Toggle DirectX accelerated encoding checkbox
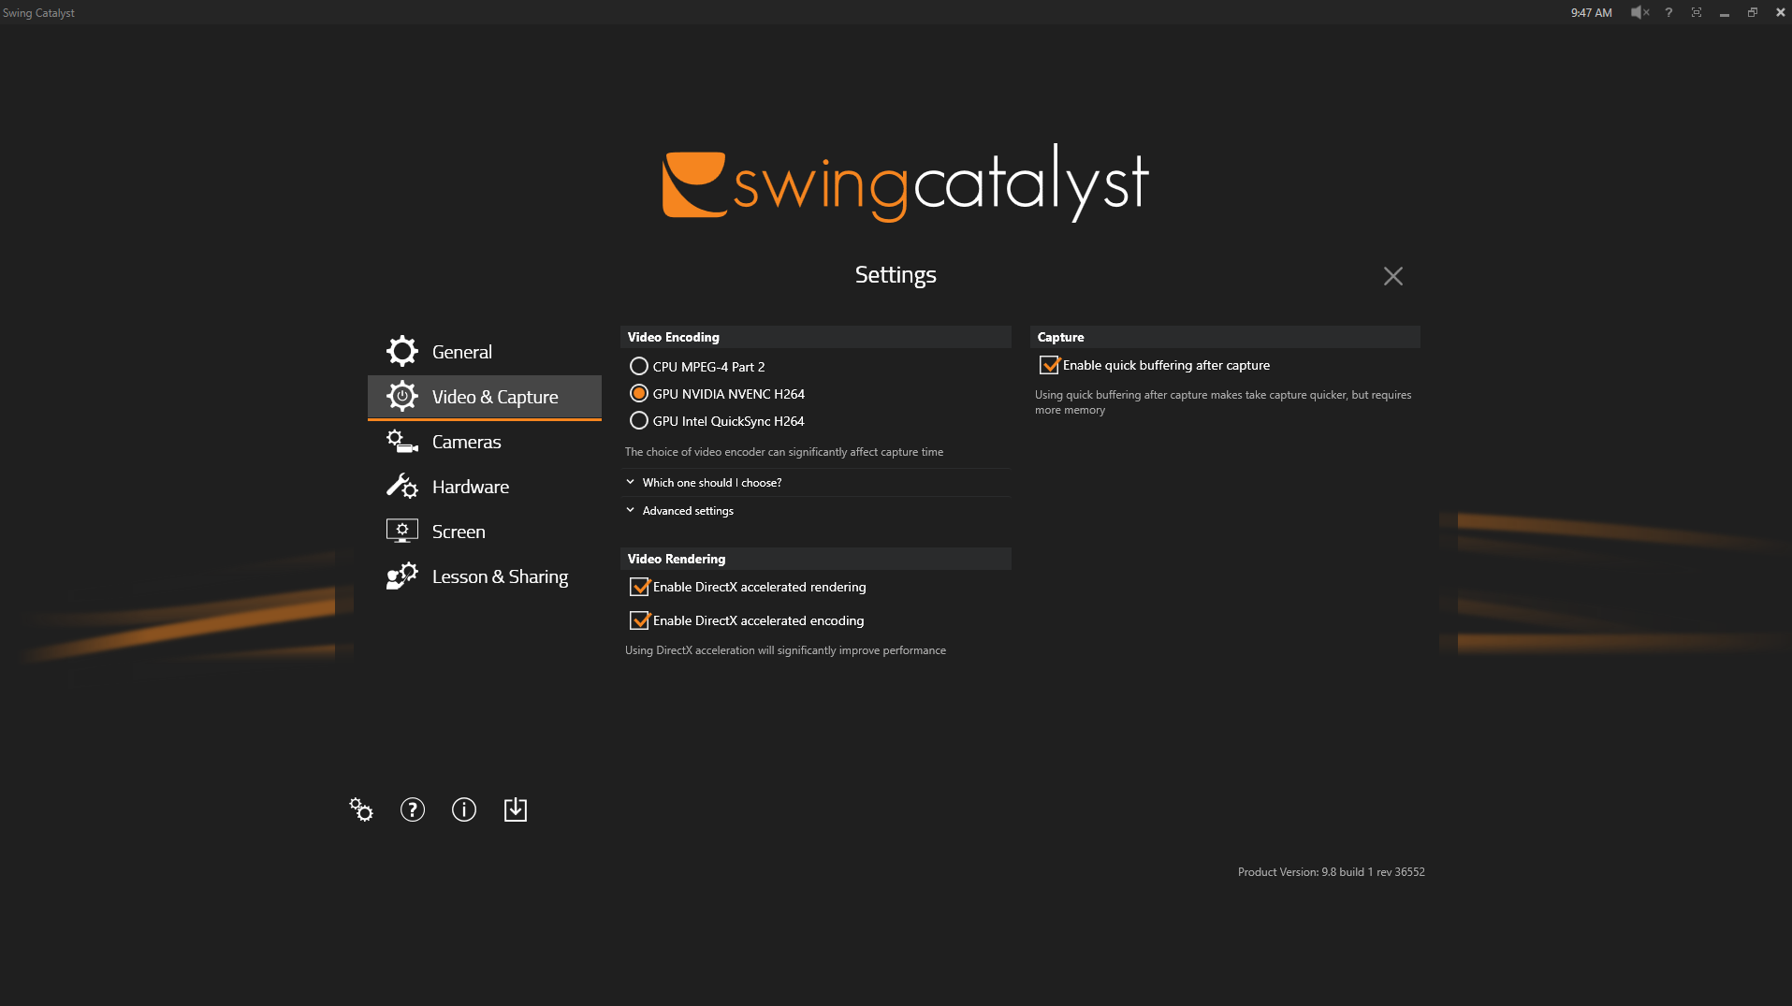 640,620
